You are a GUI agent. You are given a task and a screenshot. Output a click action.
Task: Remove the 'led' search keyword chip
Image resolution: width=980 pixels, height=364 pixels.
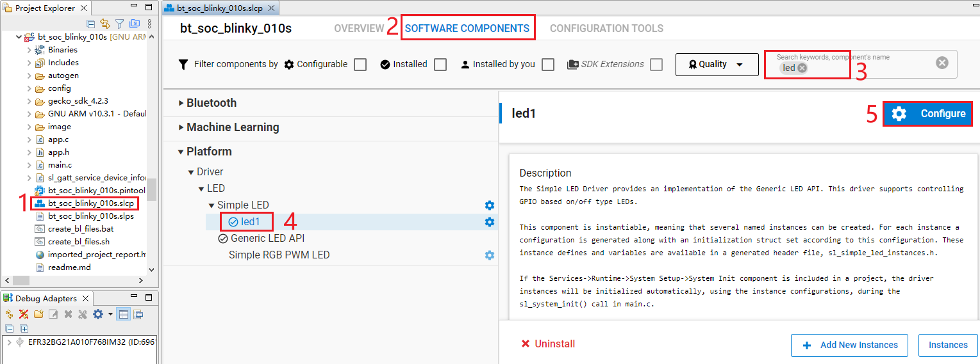[802, 68]
